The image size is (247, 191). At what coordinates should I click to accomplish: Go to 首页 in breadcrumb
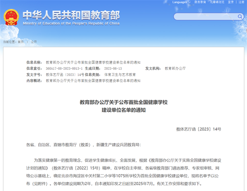pyautogui.click(x=20, y=42)
